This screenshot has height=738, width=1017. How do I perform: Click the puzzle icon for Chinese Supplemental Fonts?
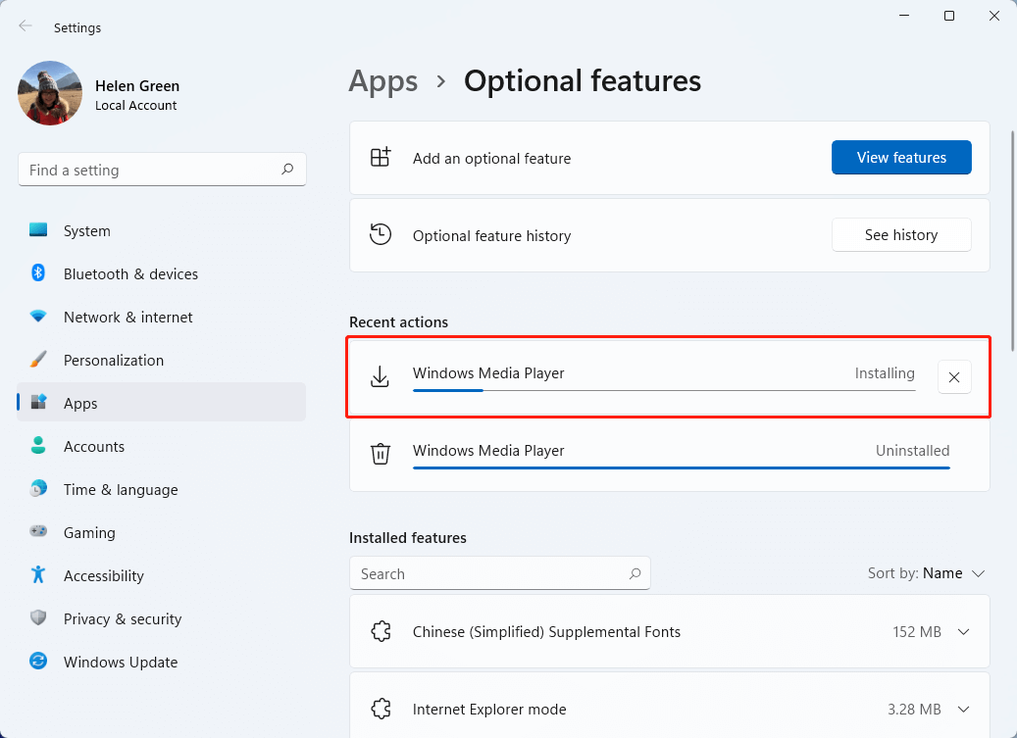tap(381, 631)
